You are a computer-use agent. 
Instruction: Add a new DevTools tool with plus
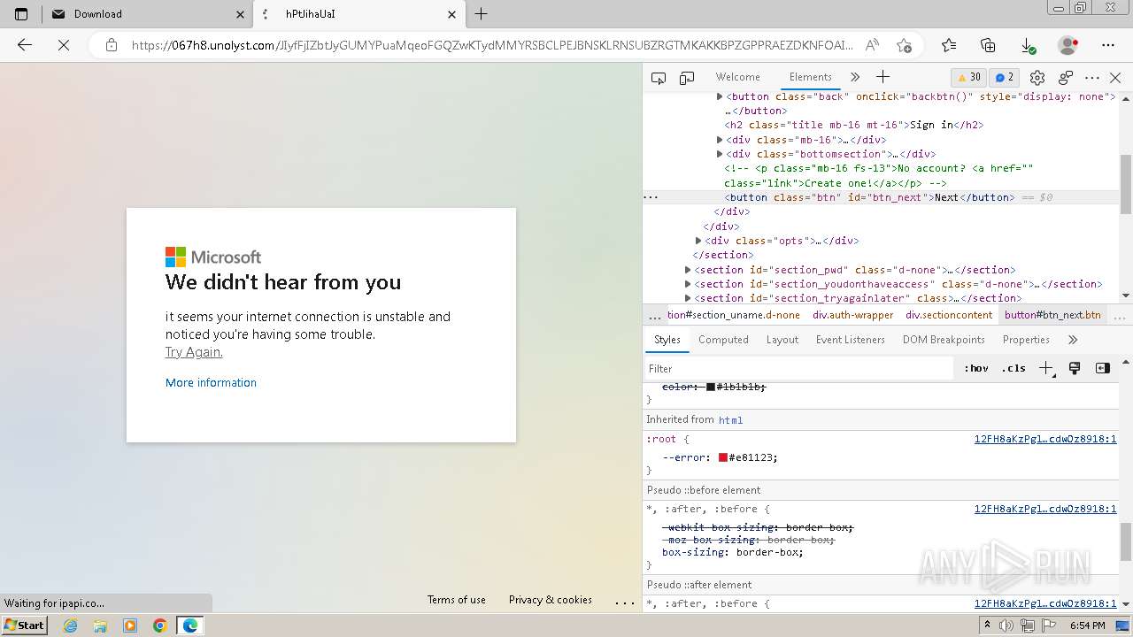(883, 77)
